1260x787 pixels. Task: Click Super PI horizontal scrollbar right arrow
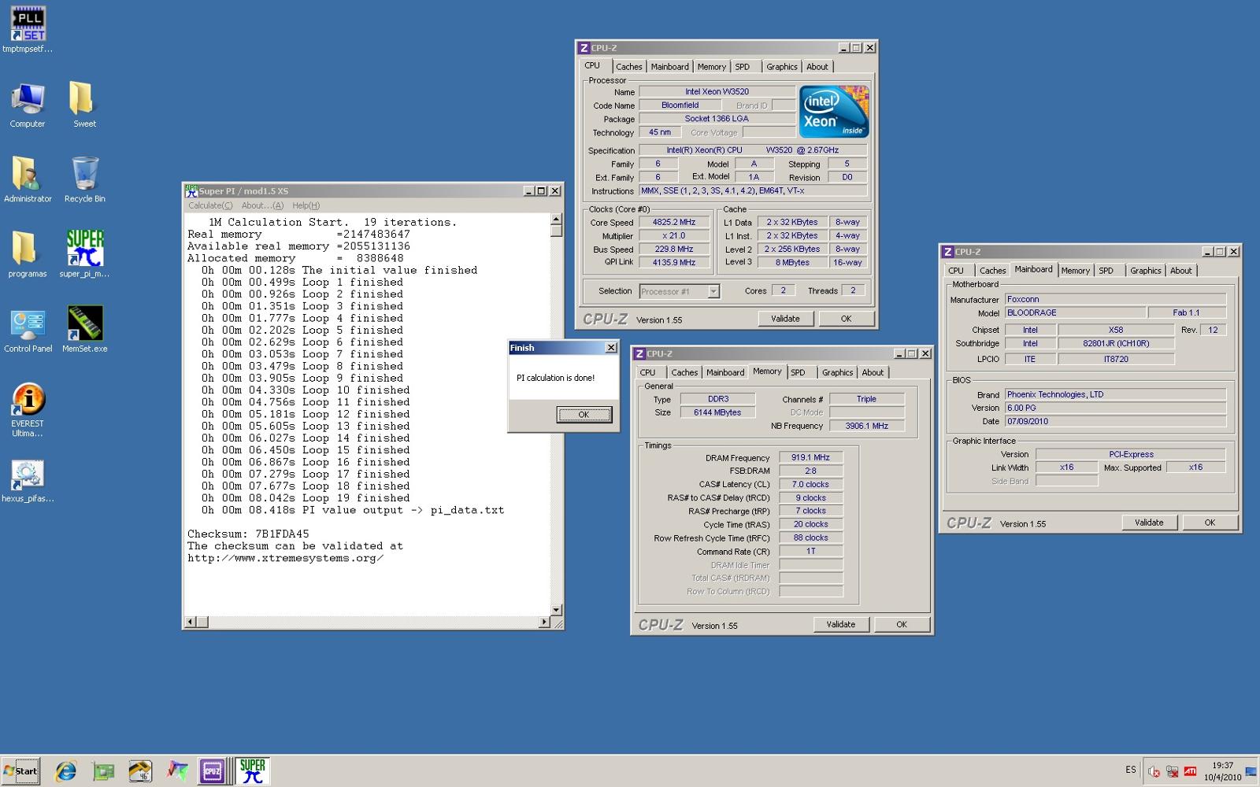click(x=544, y=623)
